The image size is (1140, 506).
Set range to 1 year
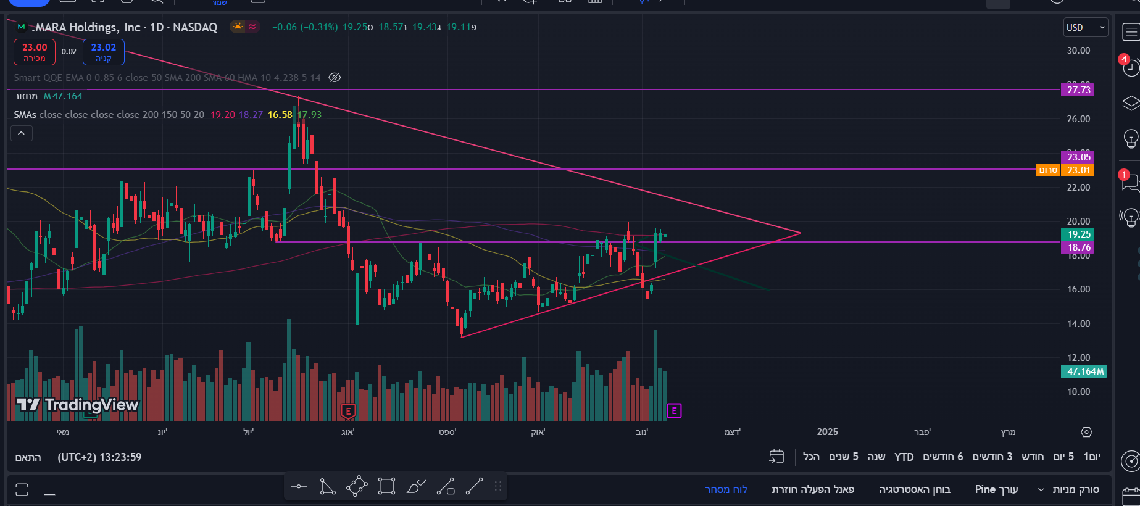[876, 457]
